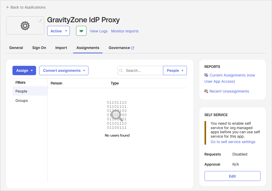Open the Assign dropdown button
The width and height of the screenshot is (272, 191).
24,70
